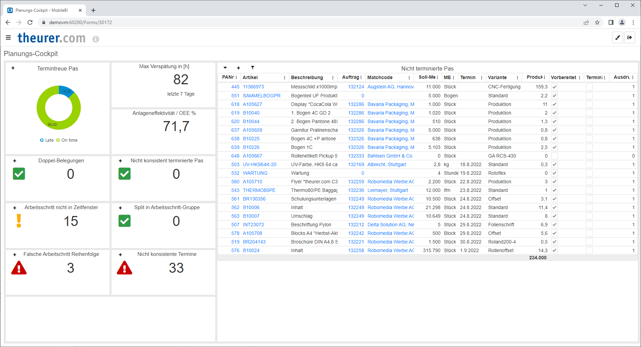Image resolution: width=641 pixels, height=347 pixels.
Task: Open Auftrag link 132124
Action: pos(356,87)
